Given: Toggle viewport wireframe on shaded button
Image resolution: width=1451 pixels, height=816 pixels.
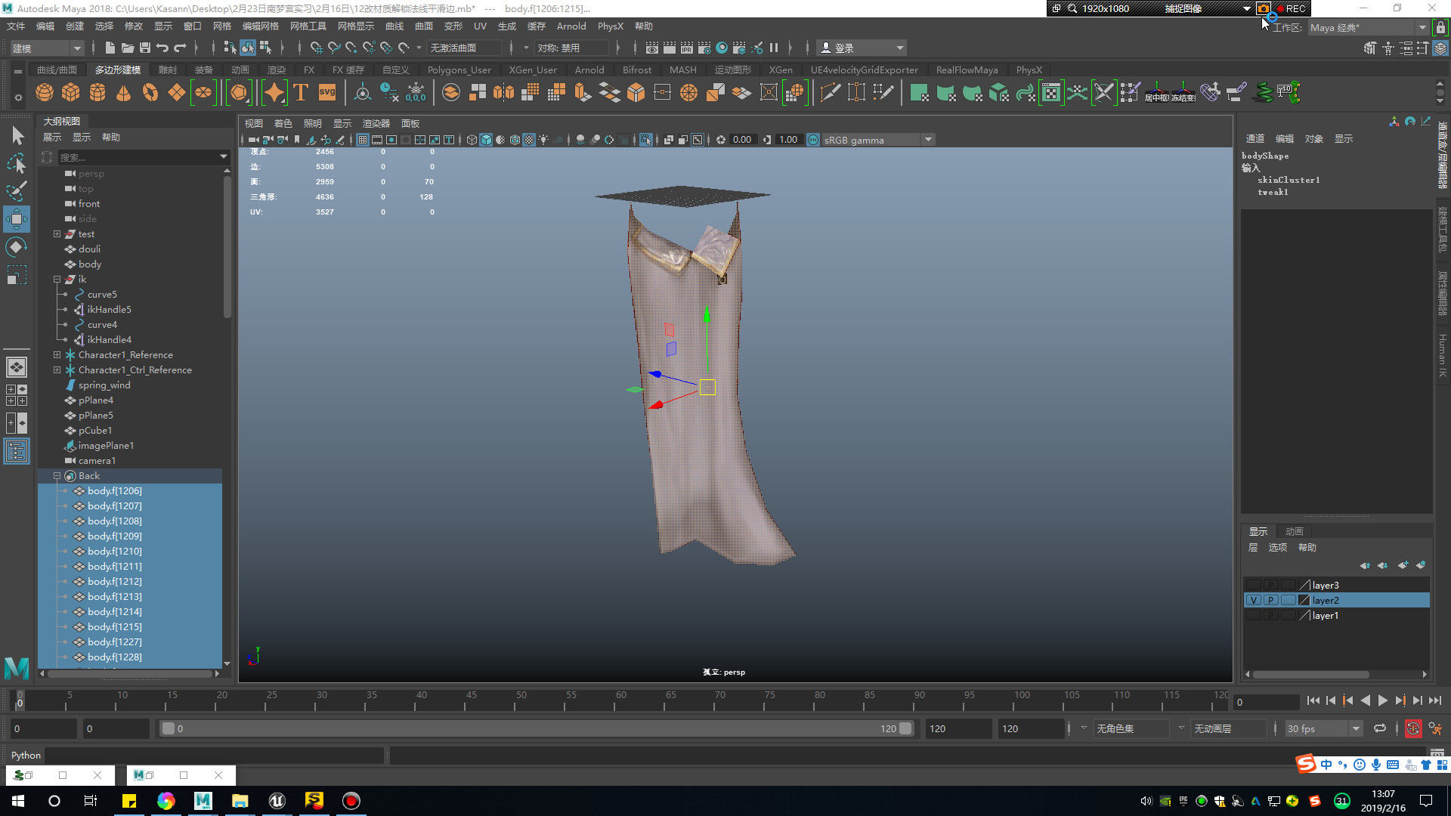Looking at the screenshot, I should coord(515,140).
